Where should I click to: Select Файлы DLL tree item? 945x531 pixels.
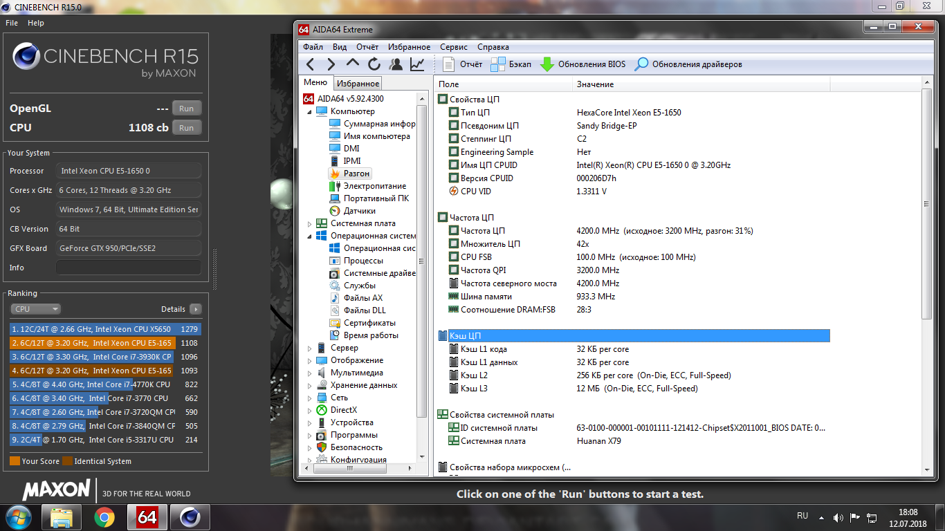(x=357, y=310)
